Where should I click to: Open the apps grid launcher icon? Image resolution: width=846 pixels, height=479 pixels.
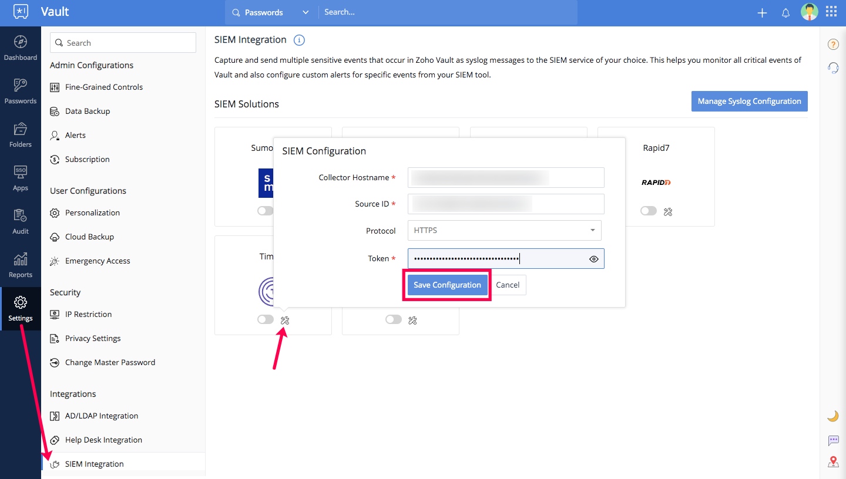click(831, 12)
